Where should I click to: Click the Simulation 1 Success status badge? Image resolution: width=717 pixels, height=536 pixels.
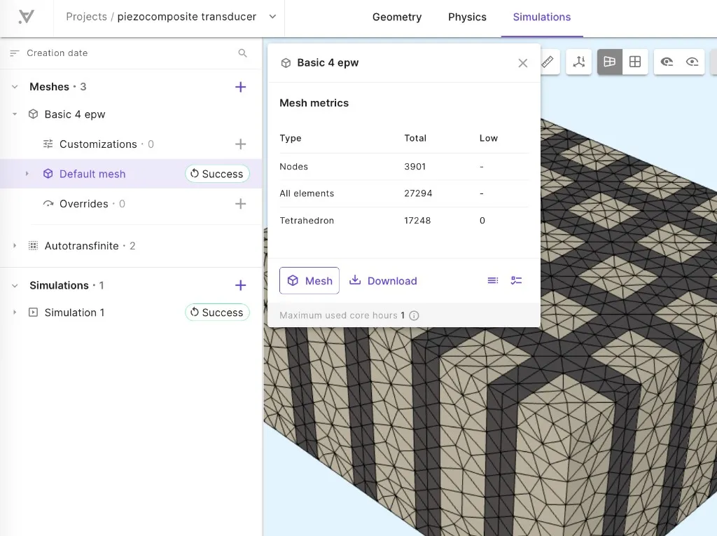tap(217, 312)
